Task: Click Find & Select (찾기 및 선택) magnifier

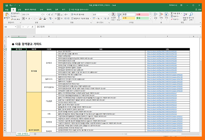Action: tap(191, 14)
